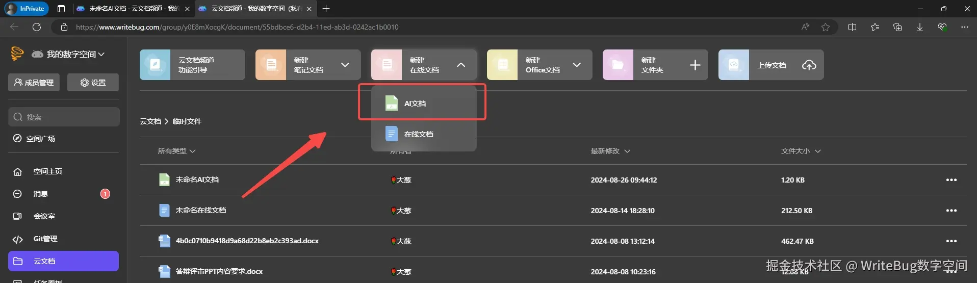Click the 新建笔记文档 card icon
The image size is (977, 283).
[271, 65]
